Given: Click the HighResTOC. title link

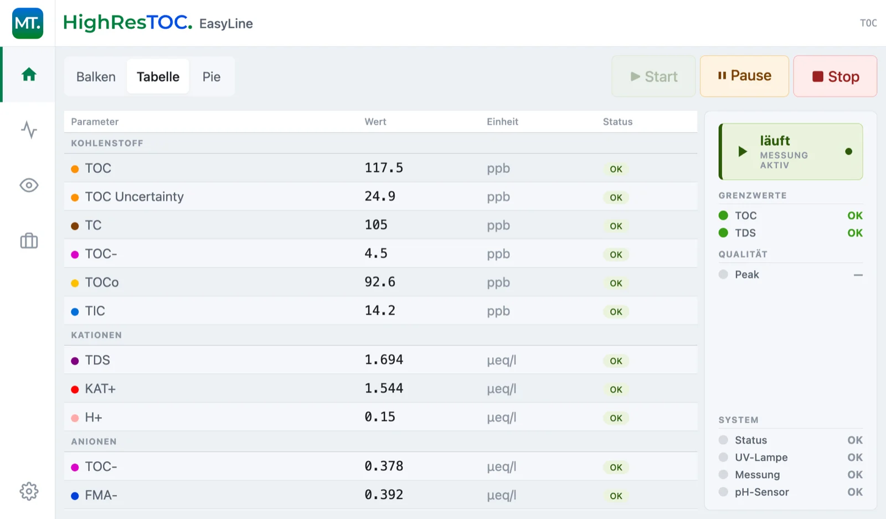Looking at the screenshot, I should 127,23.
